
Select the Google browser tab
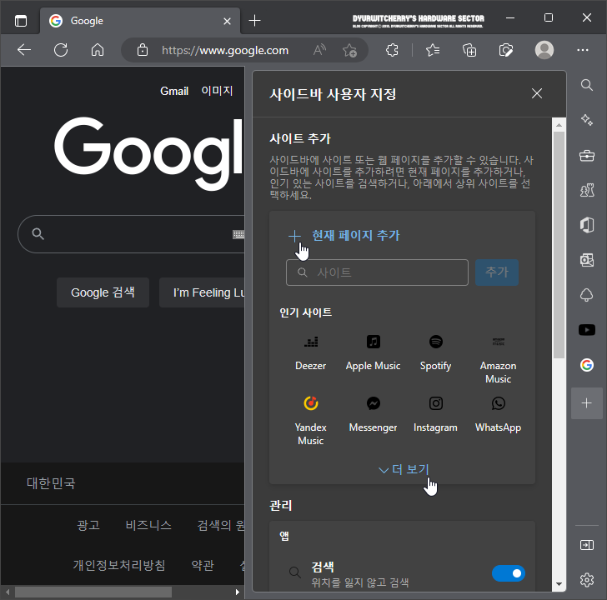coord(139,21)
